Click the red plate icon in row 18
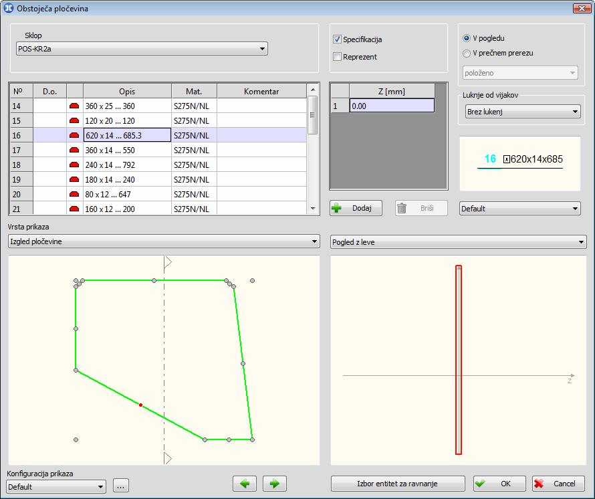The image size is (595, 499). [74, 165]
